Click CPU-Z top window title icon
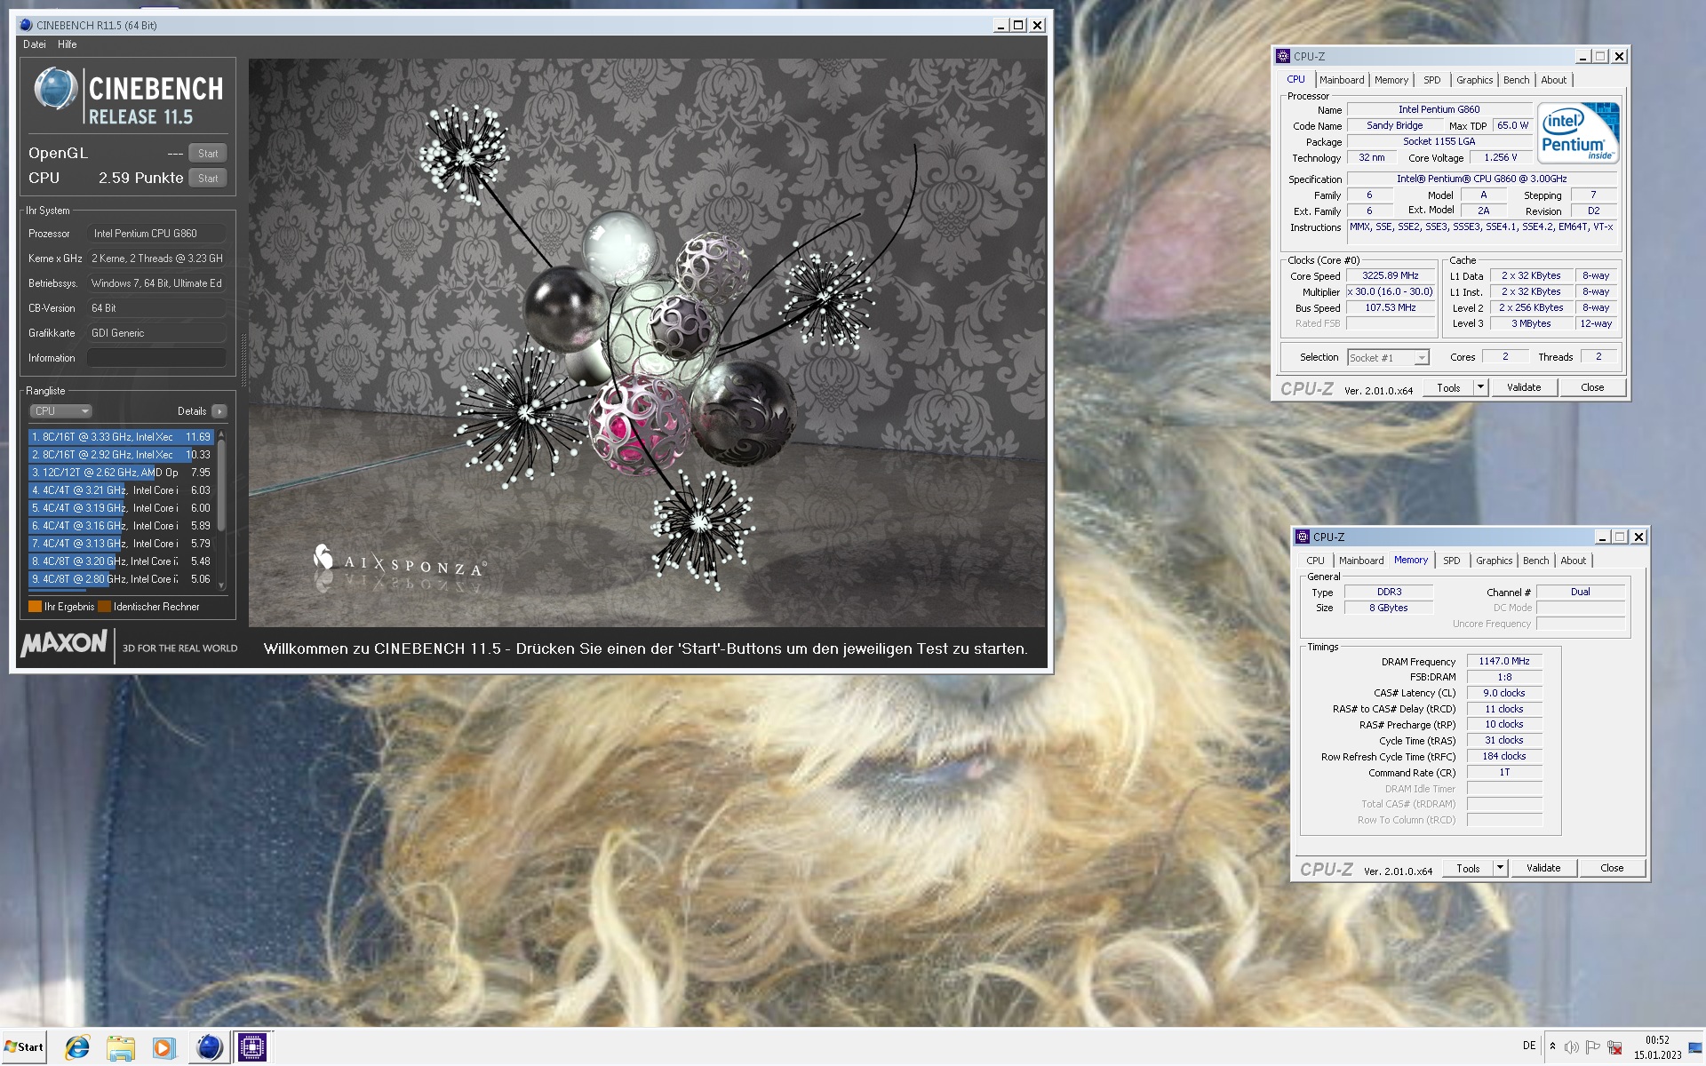Screen dimensions: 1706x1066 tap(1283, 56)
